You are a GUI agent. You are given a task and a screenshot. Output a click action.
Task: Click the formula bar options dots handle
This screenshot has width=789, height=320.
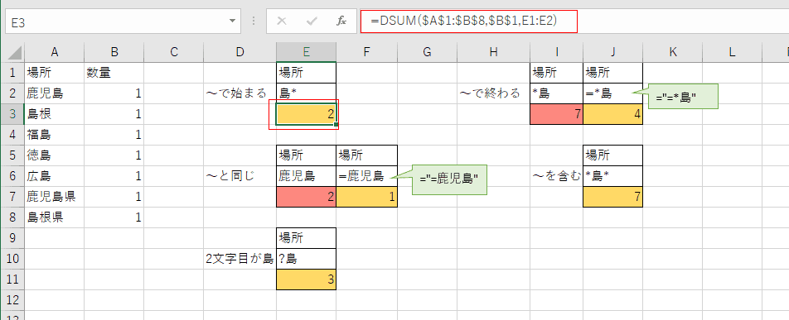(x=254, y=21)
